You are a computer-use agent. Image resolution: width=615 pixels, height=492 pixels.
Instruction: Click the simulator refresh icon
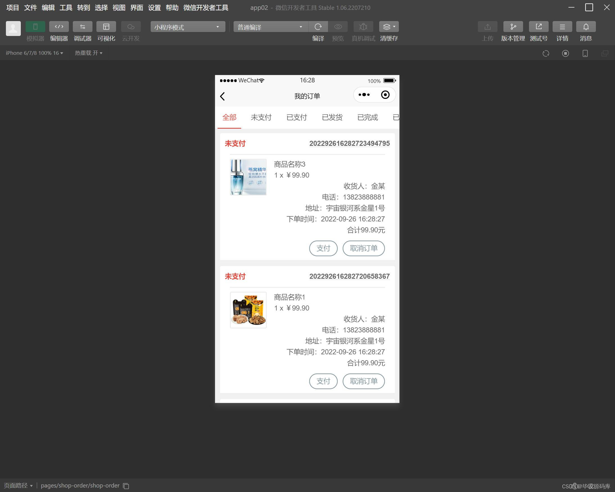(546, 53)
